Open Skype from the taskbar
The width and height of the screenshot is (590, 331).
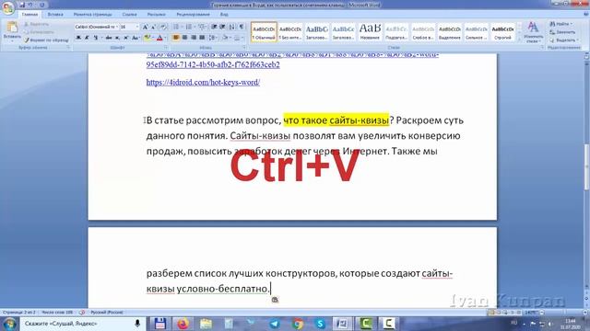tap(320, 323)
